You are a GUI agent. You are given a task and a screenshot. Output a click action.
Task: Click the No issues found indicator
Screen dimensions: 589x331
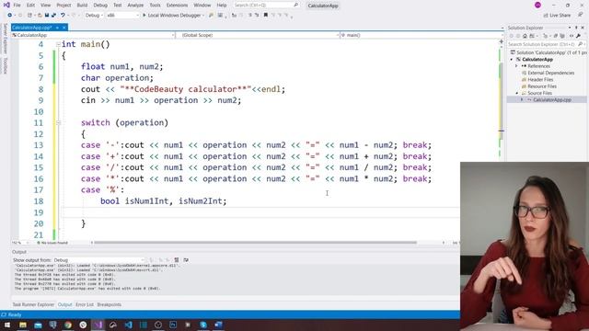pos(52,243)
